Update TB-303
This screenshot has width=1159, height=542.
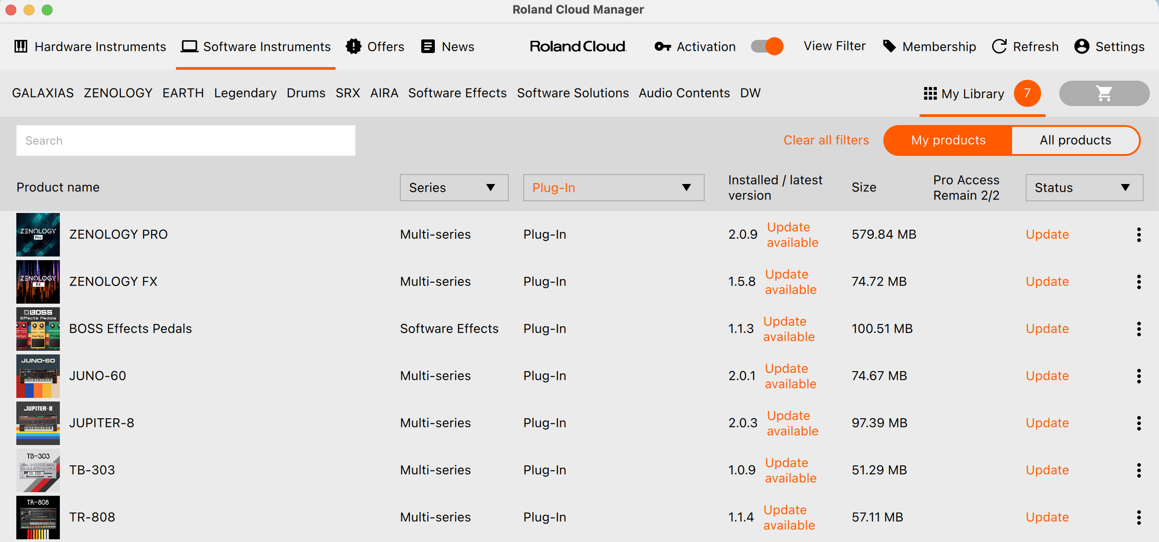[1047, 470]
